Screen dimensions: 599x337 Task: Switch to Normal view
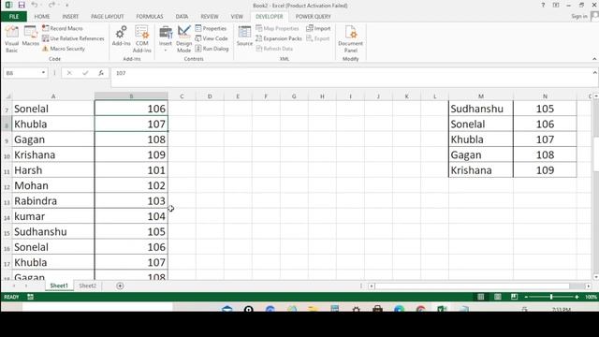(x=480, y=297)
